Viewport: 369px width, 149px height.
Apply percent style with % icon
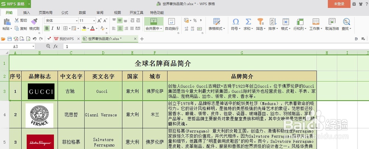pos(195,21)
